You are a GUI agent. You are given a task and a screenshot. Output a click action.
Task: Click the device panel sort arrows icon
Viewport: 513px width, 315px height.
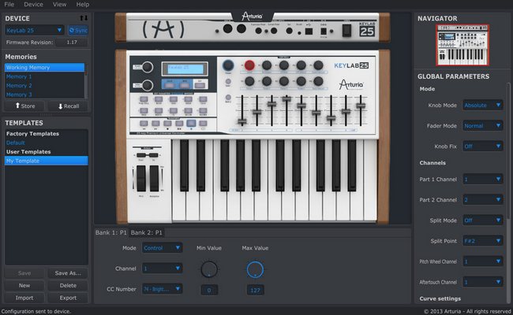84,17
